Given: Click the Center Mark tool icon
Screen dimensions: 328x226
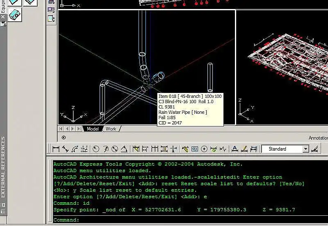Looking at the screenshot, I should (204, 149).
